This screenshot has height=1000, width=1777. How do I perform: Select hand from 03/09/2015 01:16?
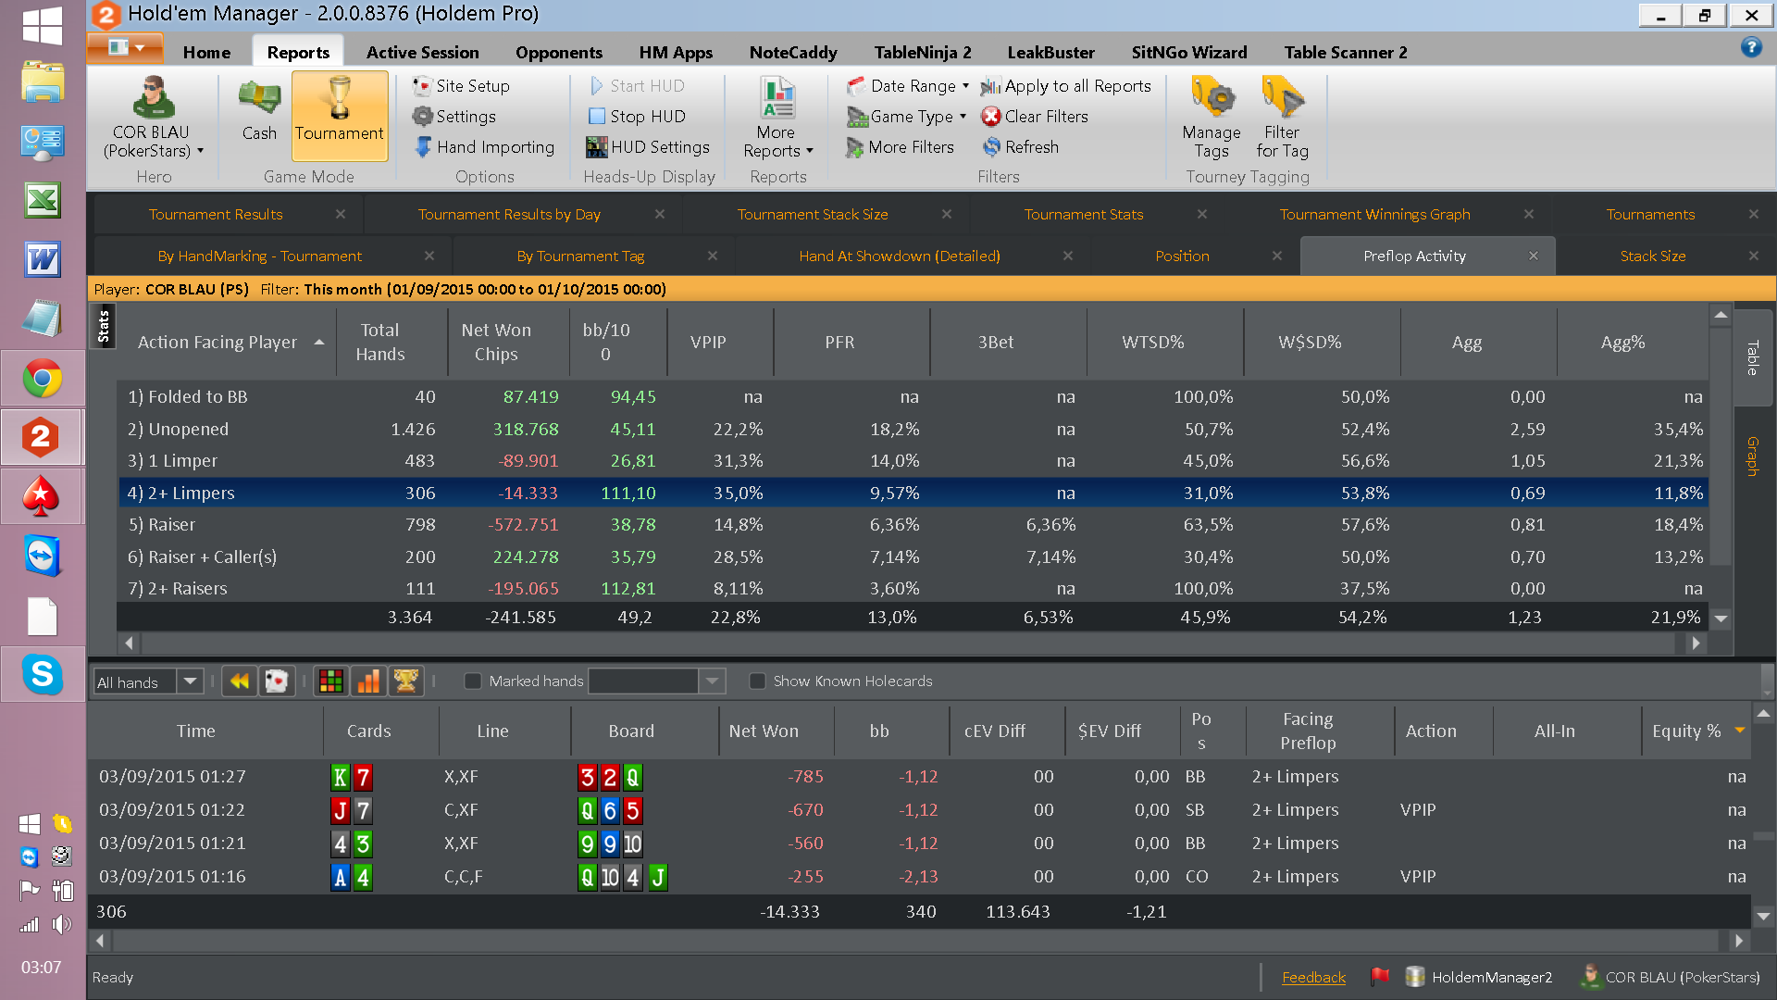coord(920,877)
